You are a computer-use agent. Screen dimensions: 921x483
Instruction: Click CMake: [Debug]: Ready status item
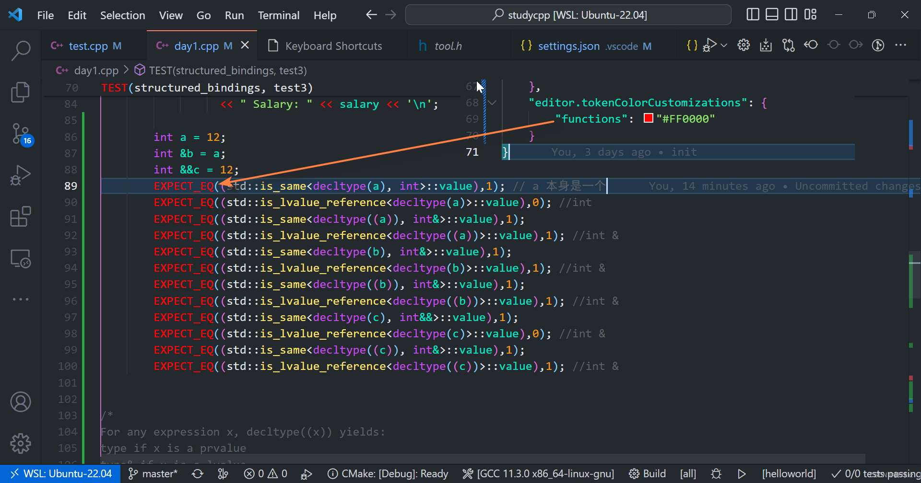[x=388, y=474]
